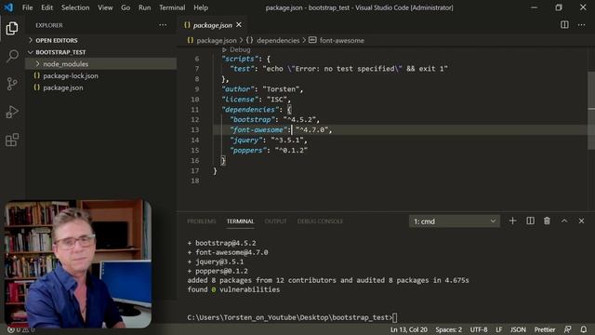
Task: Click the package-lock.json file icon in Explorer
Action: pyautogui.click(x=37, y=75)
